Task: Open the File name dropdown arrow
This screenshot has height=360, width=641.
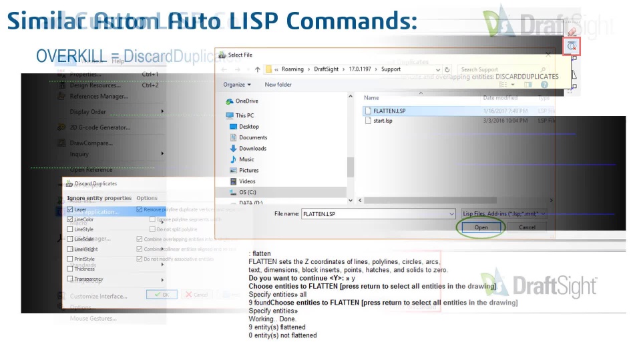Action: 451,214
